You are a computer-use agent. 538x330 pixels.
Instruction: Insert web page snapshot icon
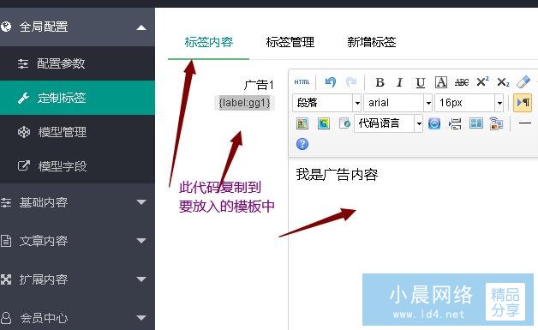[x=344, y=123]
